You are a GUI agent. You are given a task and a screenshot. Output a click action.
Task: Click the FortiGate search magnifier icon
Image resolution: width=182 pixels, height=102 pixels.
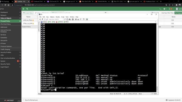coord(27,9)
